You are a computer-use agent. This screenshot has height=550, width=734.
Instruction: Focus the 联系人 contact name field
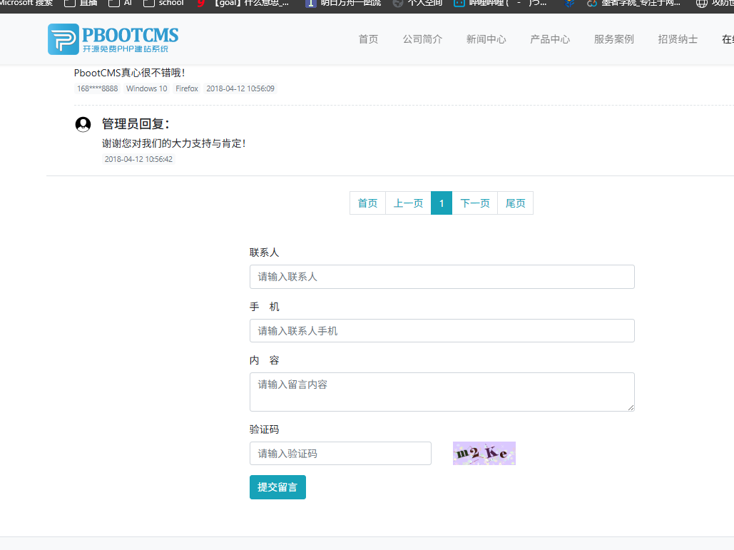(442, 277)
